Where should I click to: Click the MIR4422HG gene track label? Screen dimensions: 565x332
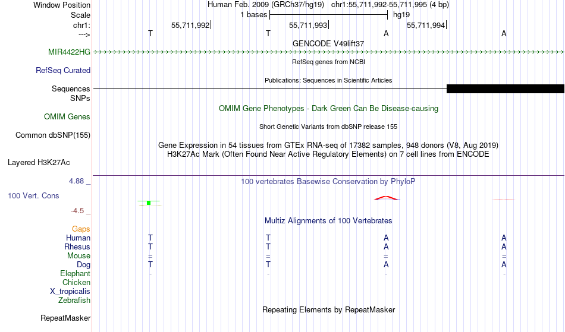click(69, 52)
